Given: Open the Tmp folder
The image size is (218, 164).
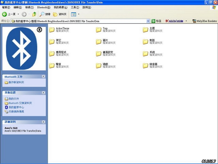Looking at the screenshot, I should 106,30.
